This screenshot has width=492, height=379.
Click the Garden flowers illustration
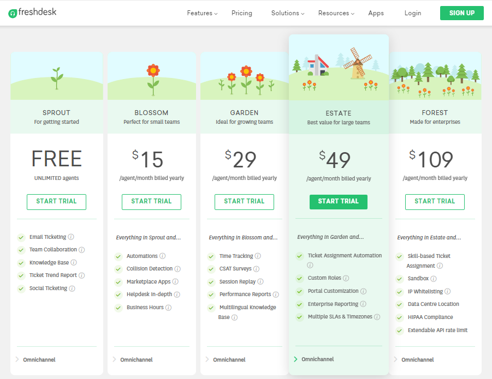[246, 80]
